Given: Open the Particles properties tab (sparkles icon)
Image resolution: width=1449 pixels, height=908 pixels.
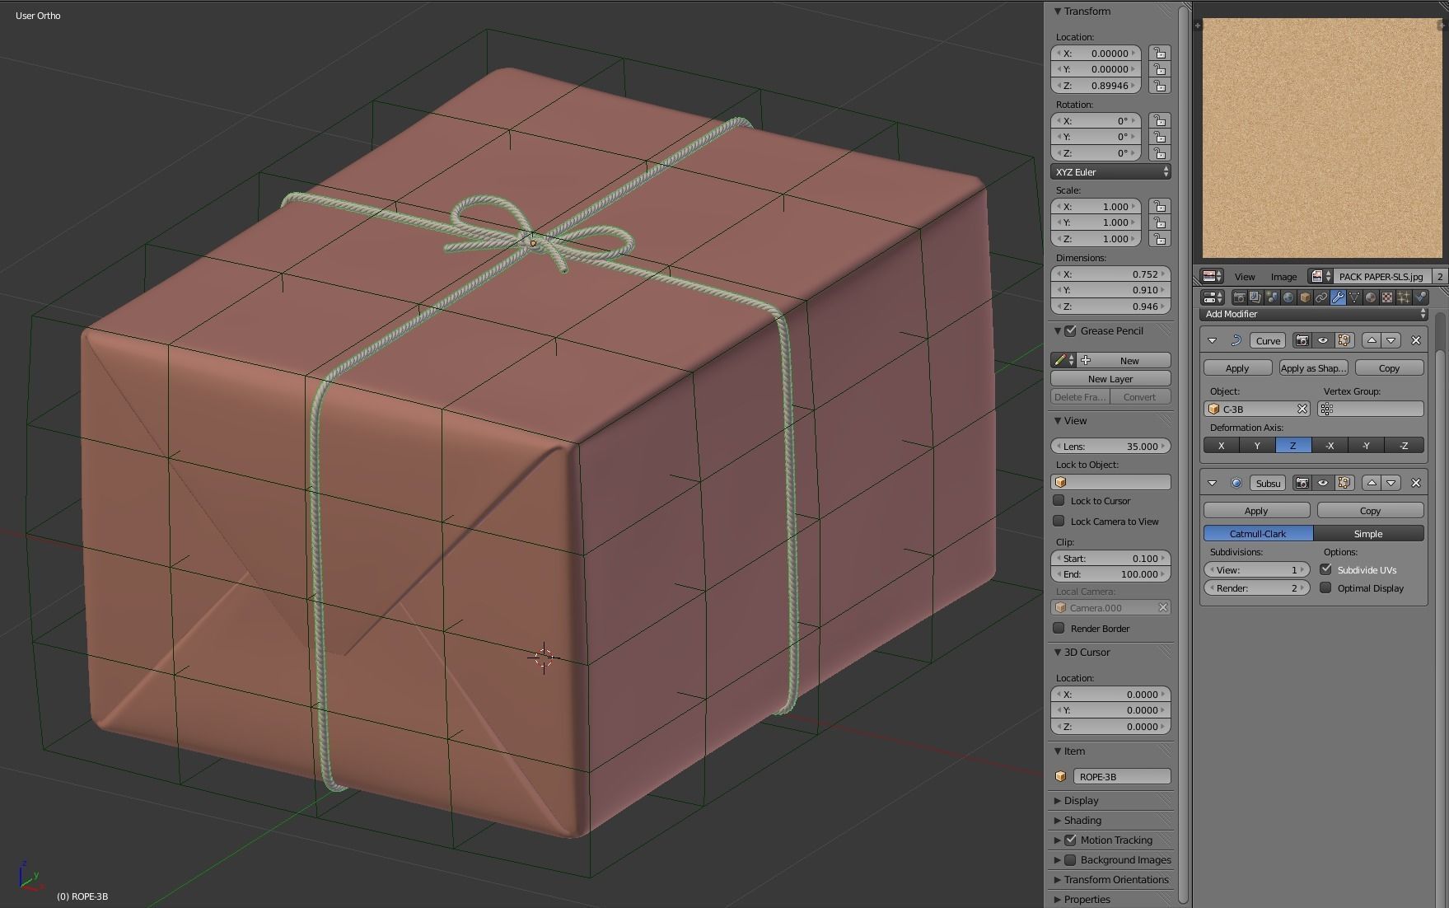Looking at the screenshot, I should [1404, 297].
